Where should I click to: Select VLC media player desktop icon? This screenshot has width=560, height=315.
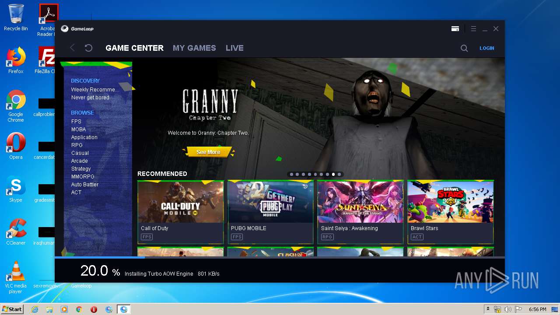pos(16,277)
